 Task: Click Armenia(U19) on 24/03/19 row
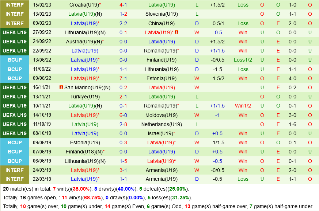coord(162,170)
